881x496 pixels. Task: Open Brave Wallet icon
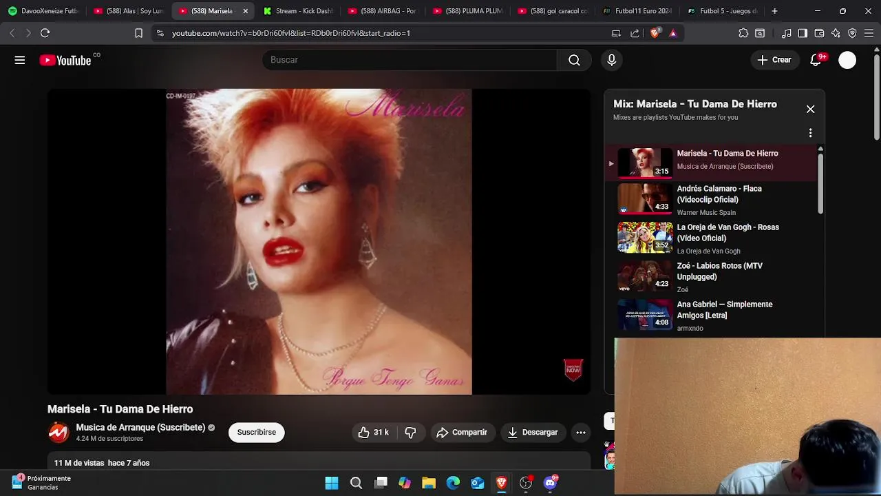[819, 33]
